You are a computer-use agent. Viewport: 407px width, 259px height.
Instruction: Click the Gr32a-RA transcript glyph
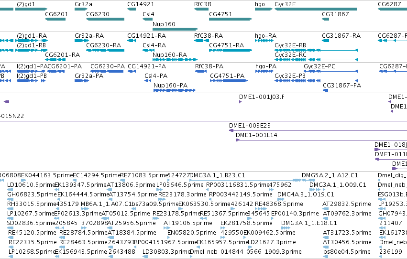pyautogui.click(x=82, y=41)
